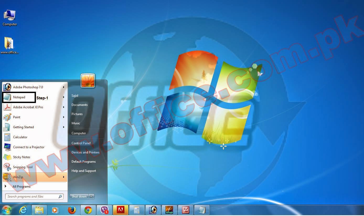This screenshot has height=216, width=364.
Task: Expand Getting Started jump list arrow
Action: (64, 127)
